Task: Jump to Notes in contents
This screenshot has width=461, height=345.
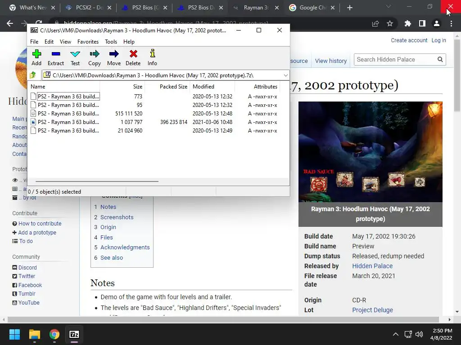Action: (108, 207)
